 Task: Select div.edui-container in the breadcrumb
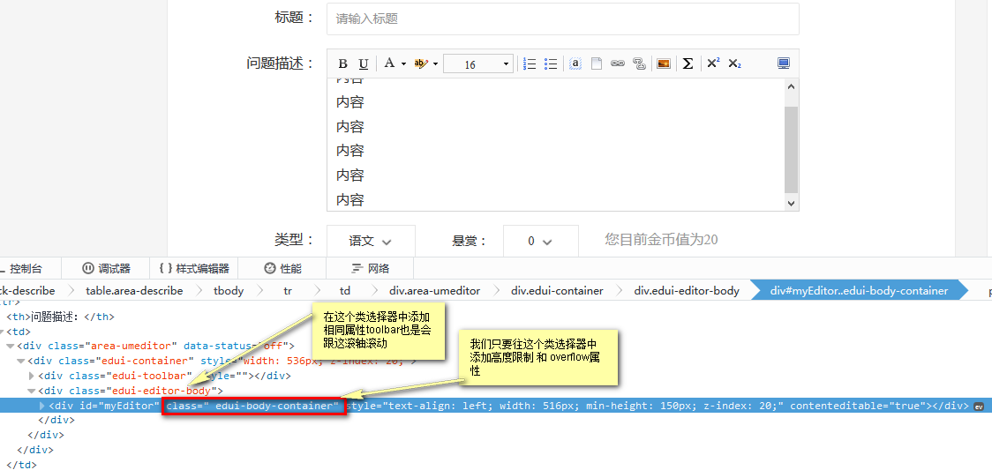click(x=558, y=291)
